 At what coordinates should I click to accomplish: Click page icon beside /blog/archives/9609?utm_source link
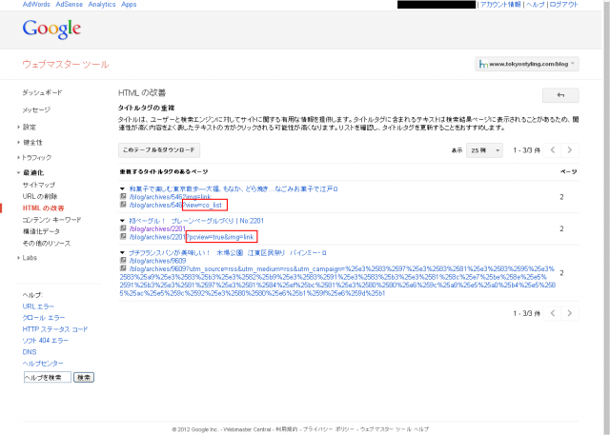[x=123, y=268]
